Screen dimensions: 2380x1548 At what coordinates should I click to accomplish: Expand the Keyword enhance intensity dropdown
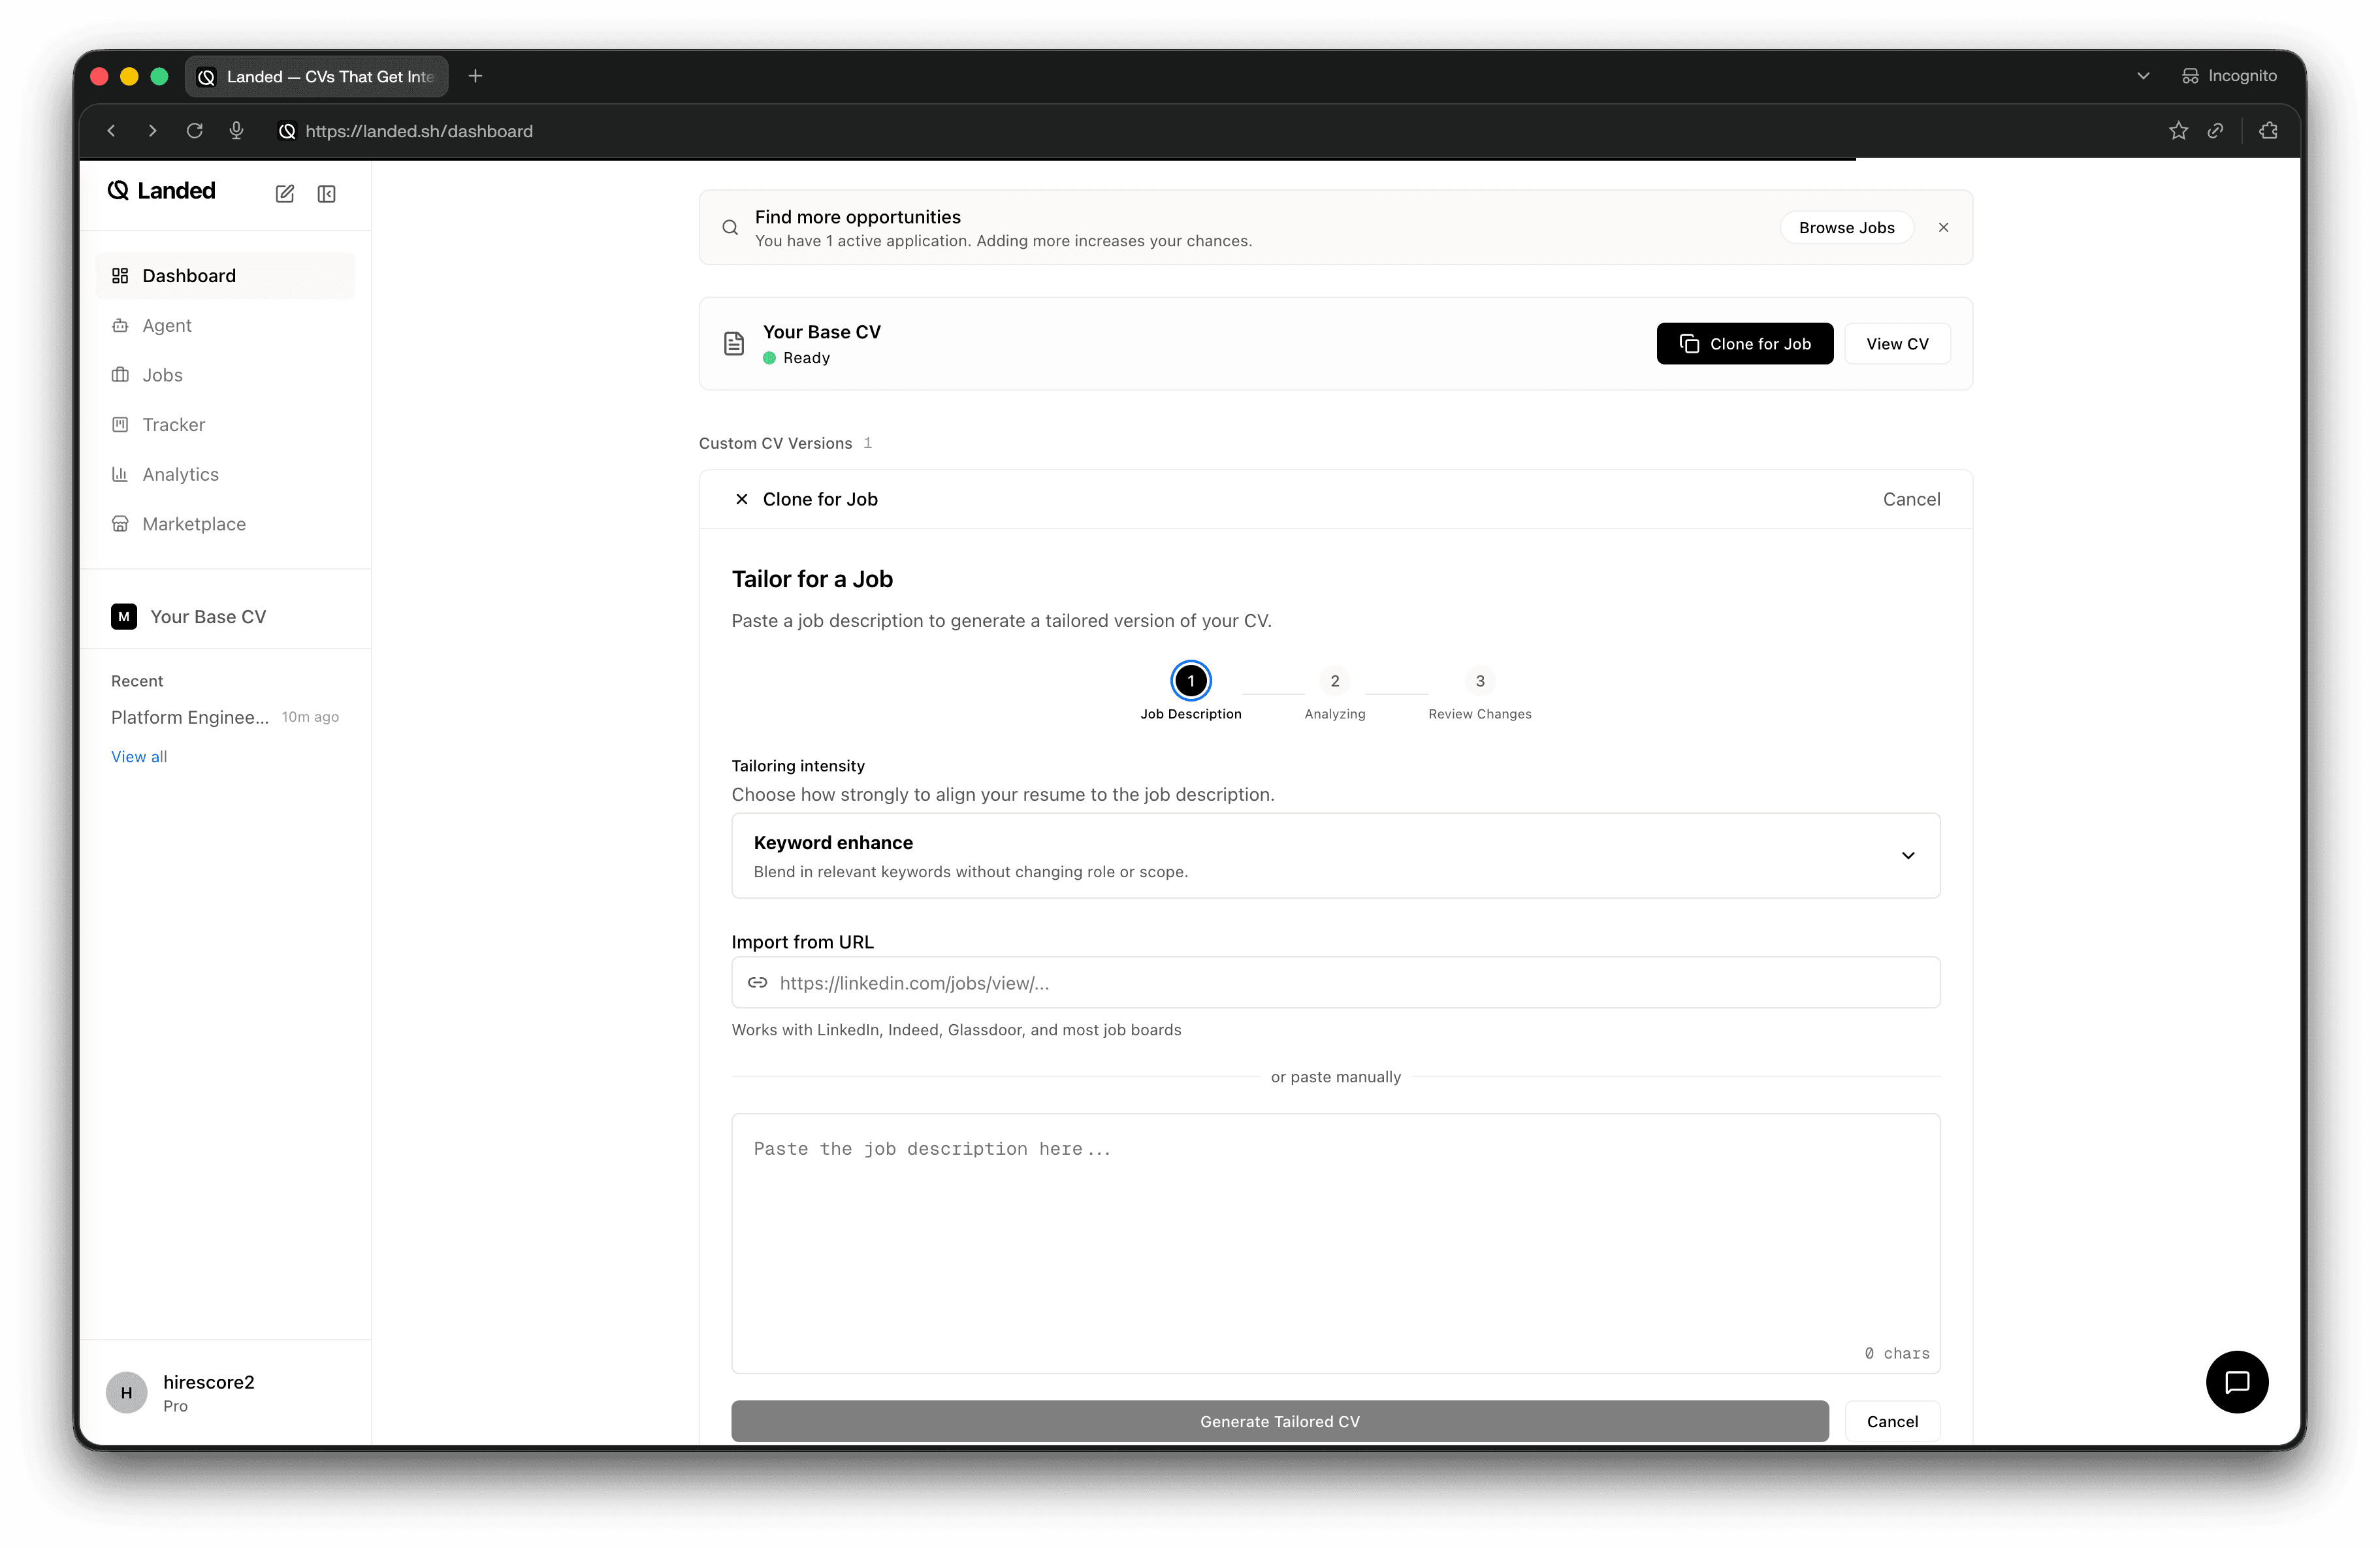click(1908, 855)
